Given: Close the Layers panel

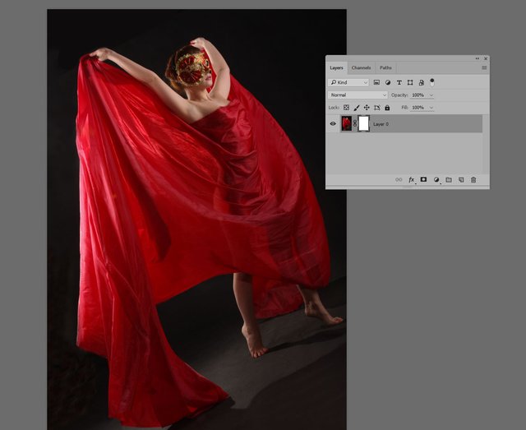Looking at the screenshot, I should tap(486, 58).
